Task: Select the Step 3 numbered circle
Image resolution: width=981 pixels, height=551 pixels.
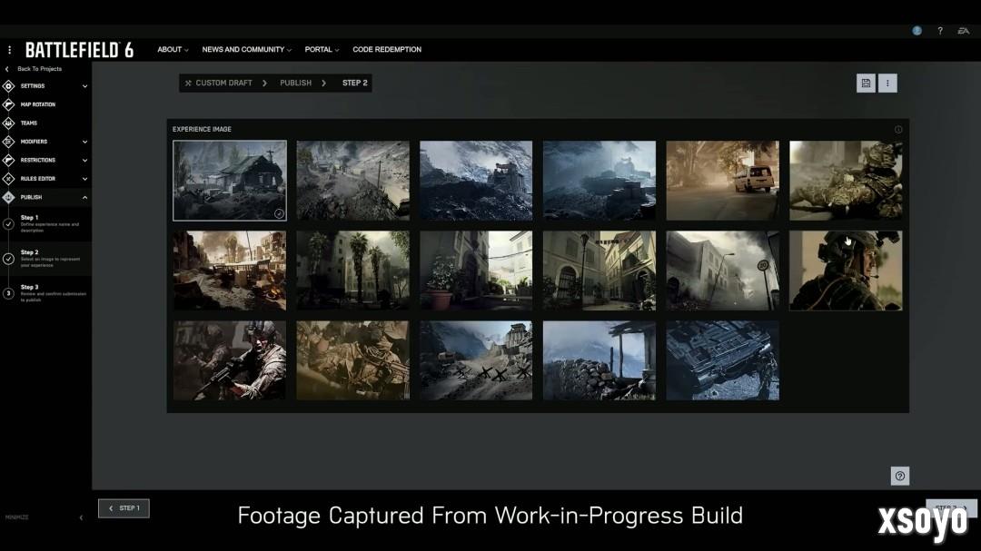Action: coord(8,293)
